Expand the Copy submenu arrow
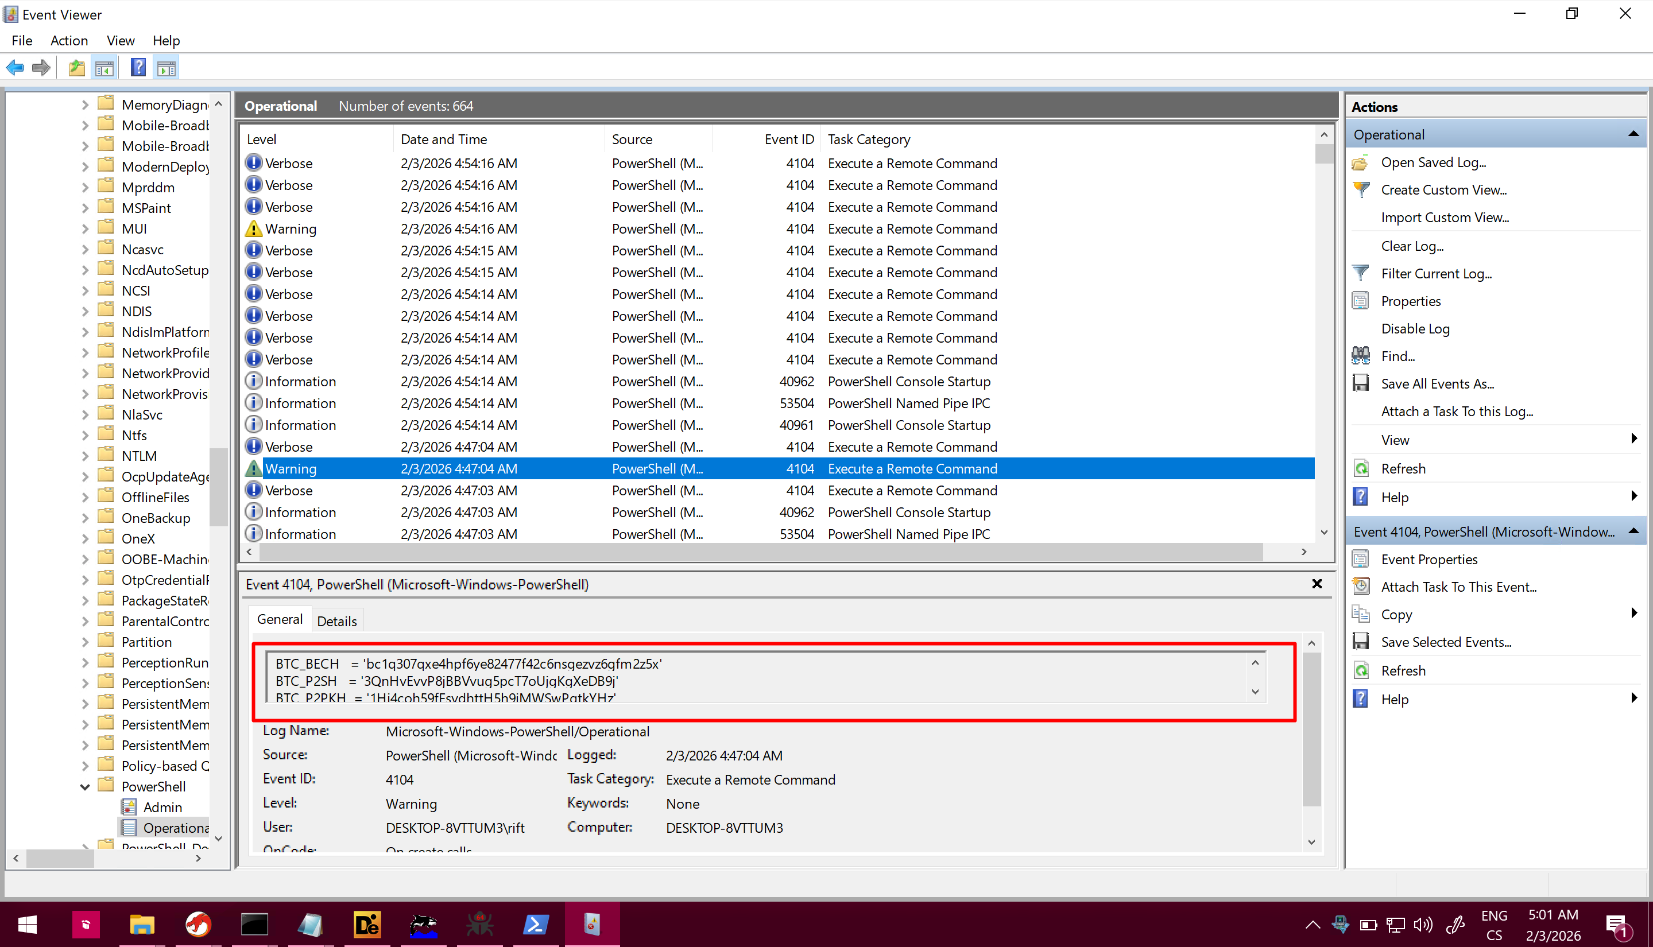This screenshot has width=1653, height=947. coord(1634,614)
